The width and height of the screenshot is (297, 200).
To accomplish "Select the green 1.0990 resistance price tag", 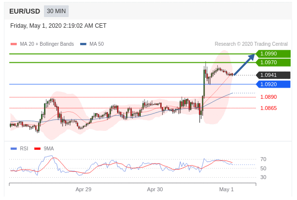I will [273, 54].
